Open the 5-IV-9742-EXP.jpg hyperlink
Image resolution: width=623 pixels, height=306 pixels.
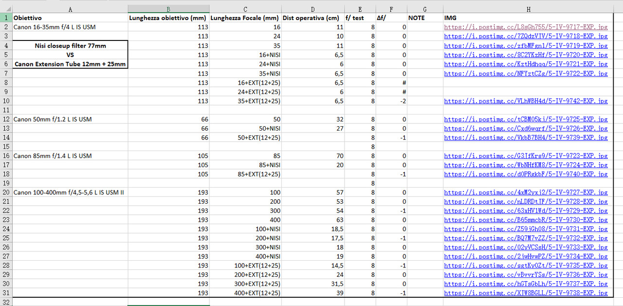pyautogui.click(x=526, y=101)
